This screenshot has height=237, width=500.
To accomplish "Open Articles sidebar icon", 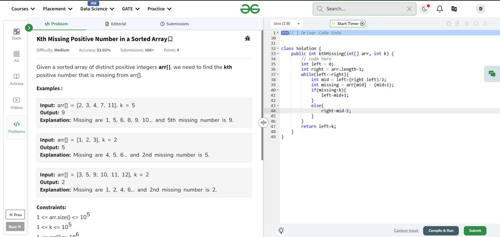I will click(16, 79).
